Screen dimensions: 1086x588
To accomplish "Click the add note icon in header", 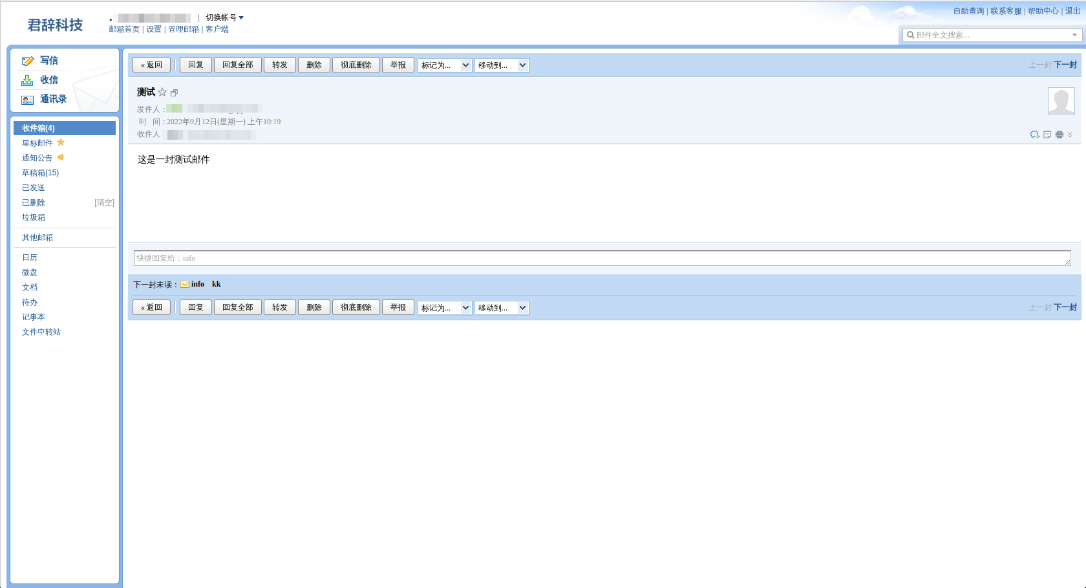I will pos(1047,135).
